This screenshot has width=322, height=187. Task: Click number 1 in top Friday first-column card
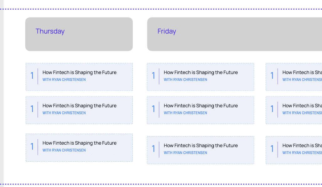coord(153,76)
